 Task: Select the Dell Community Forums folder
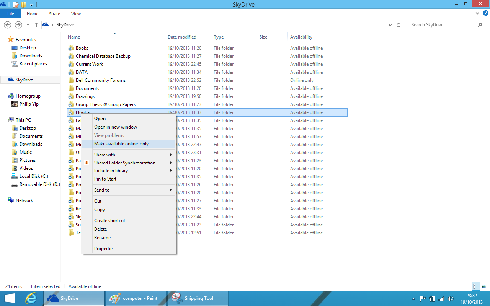click(101, 80)
